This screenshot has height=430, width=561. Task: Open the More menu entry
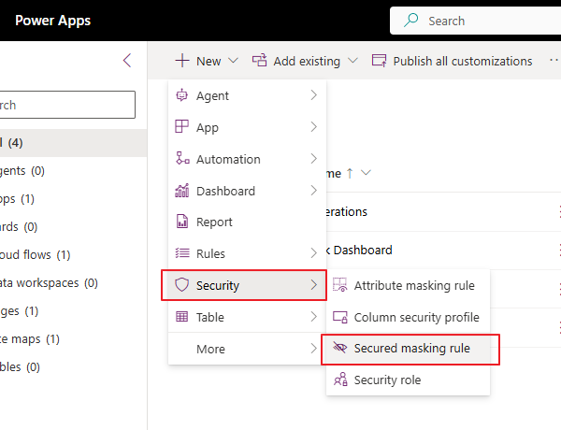[x=247, y=349]
